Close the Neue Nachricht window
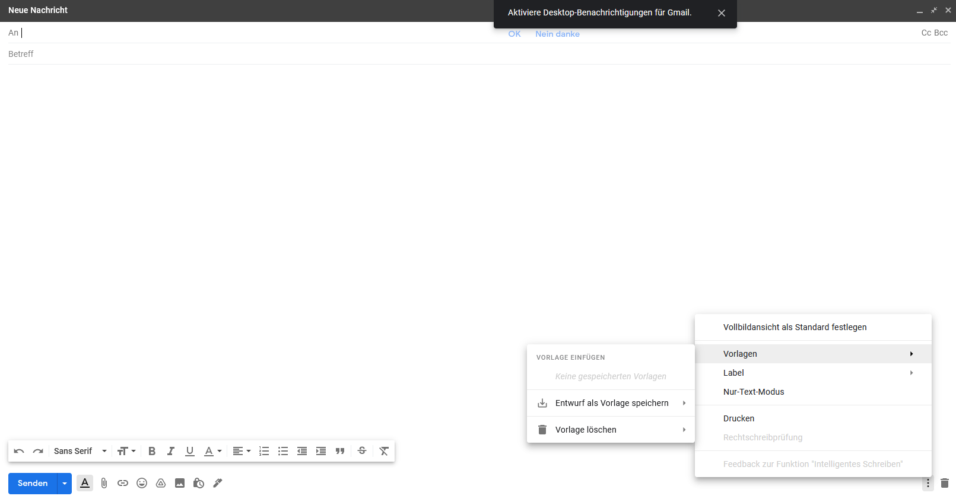Screen dimensions: 956x499 tap(948, 11)
